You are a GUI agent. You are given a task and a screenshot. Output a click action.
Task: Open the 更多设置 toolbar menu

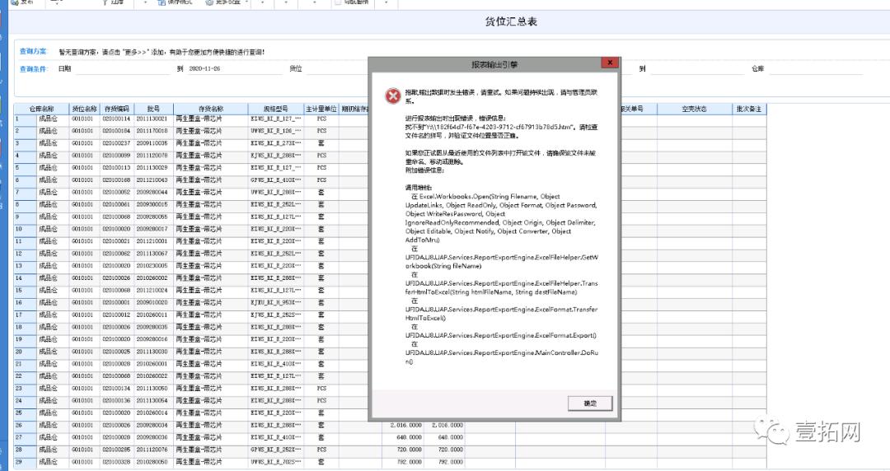227,2
